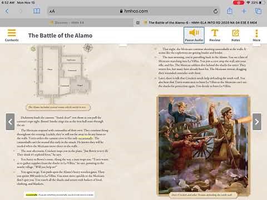Screen dimensions: 267x200
Task: Pause audio narration
Action: [x=194, y=35]
